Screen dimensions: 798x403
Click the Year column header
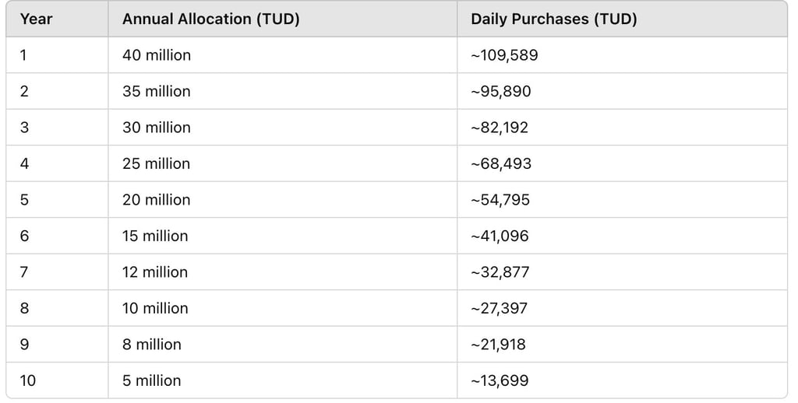pyautogui.click(x=36, y=19)
